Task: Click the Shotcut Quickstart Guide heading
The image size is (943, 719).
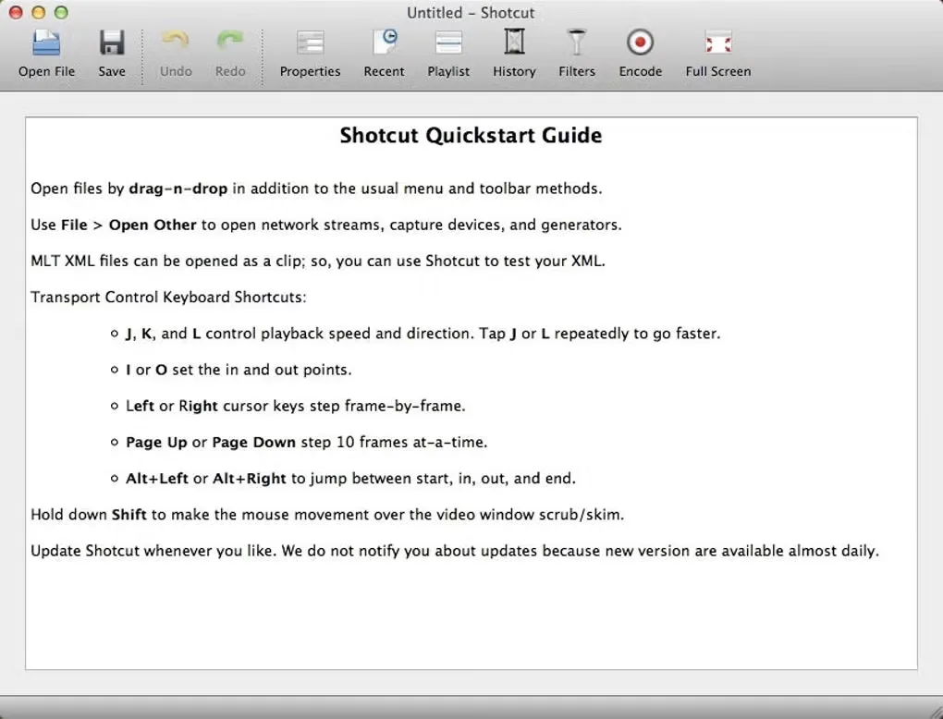Action: [471, 135]
